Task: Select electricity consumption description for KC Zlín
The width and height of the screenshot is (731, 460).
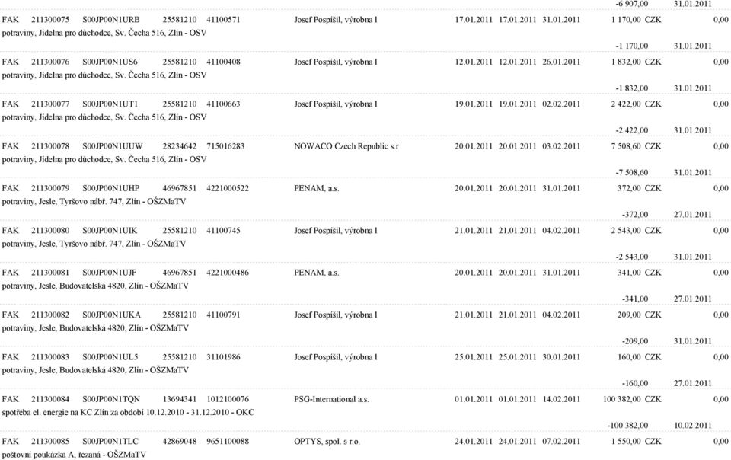Action: (x=128, y=413)
